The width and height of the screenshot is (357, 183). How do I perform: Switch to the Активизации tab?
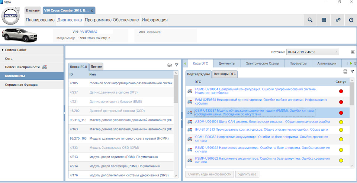point(327,63)
